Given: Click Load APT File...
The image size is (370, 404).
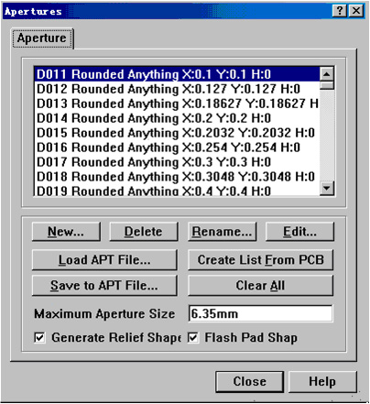Looking at the screenshot, I should click(104, 260).
